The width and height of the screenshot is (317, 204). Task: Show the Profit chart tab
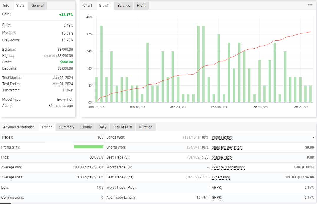141,6
